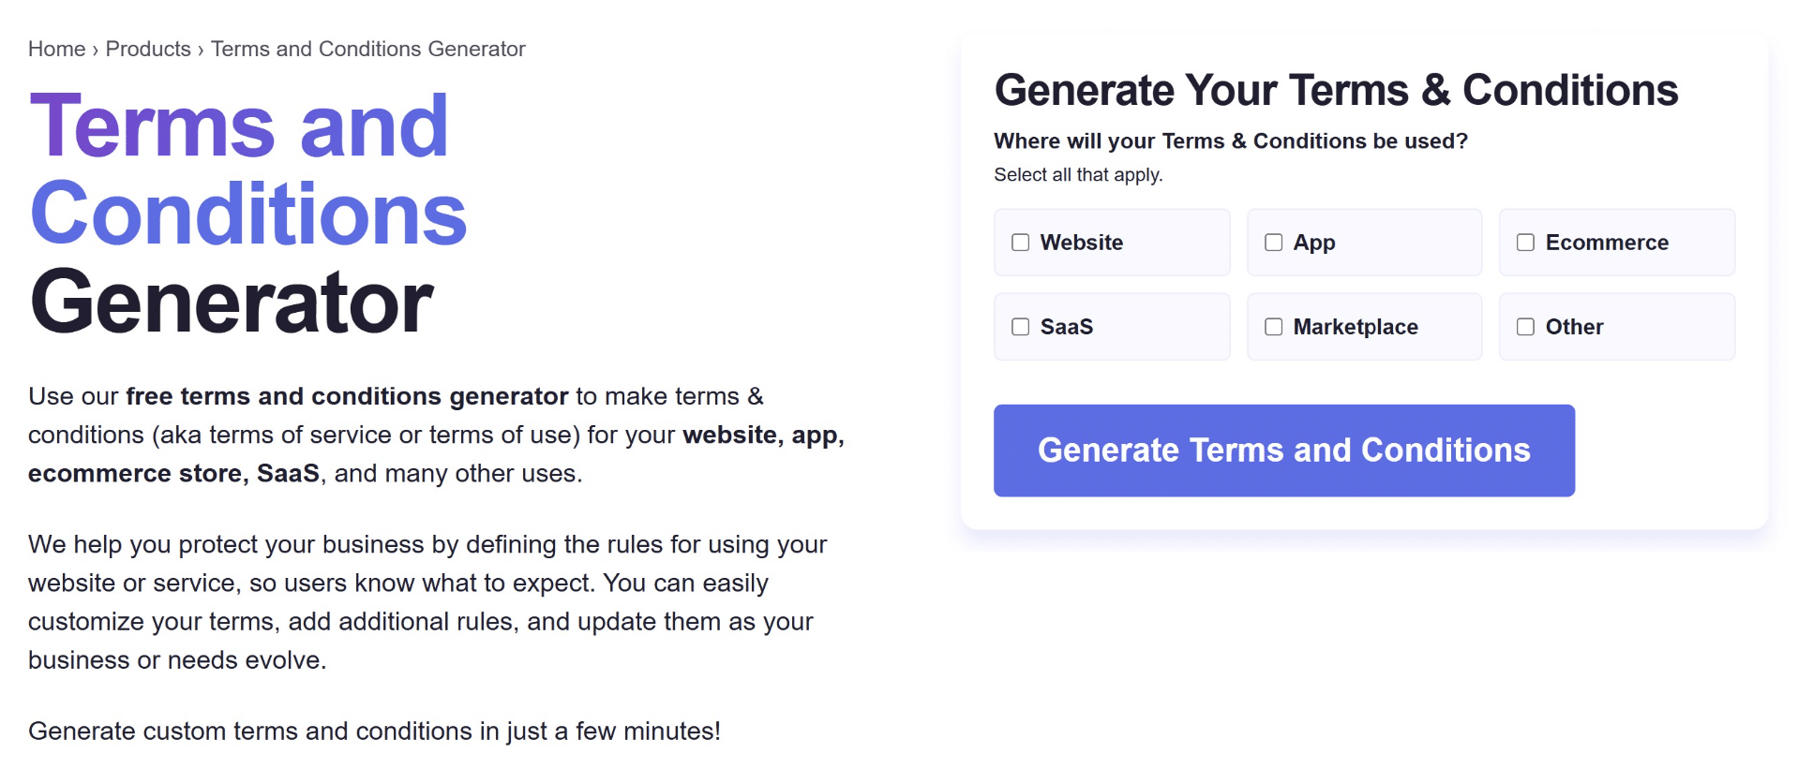This screenshot has height=783, width=1798.
Task: Click the 'Generate custom terms' closing sentence
Action: click(374, 731)
